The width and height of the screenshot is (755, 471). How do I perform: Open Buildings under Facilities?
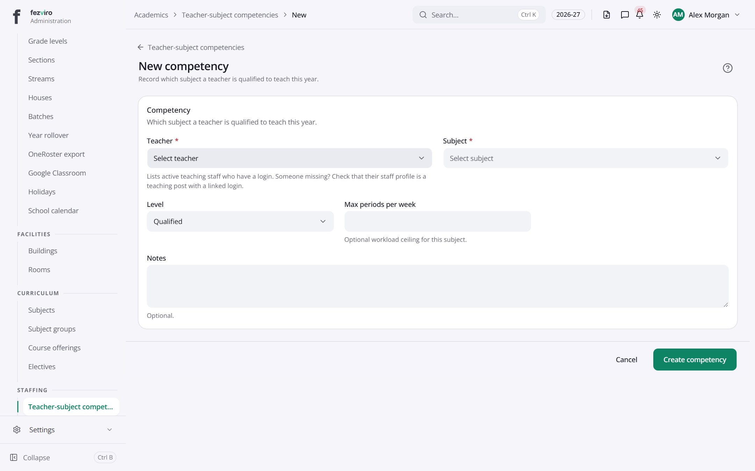(x=43, y=251)
